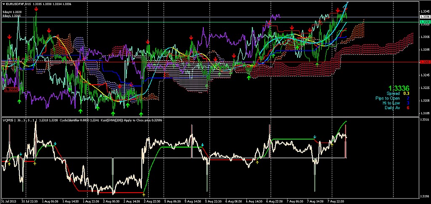This screenshot has width=431, height=204.
Task: Click the triangle beside the EURUSDFXF,M15 title
Action: click(x=3, y=4)
